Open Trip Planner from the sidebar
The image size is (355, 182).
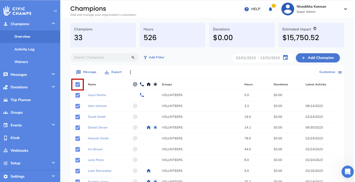point(21,100)
